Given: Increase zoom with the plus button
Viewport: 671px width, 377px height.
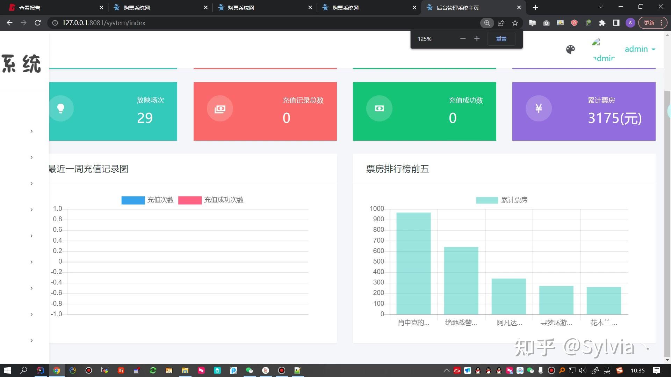Looking at the screenshot, I should [477, 39].
